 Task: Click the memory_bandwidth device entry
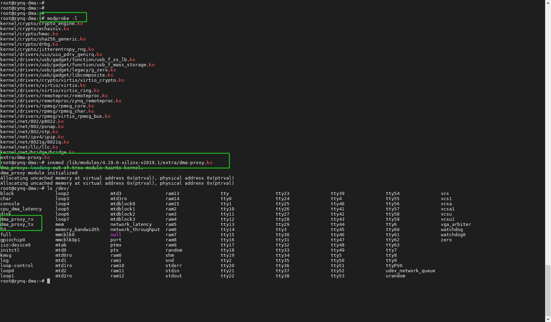coord(77,229)
